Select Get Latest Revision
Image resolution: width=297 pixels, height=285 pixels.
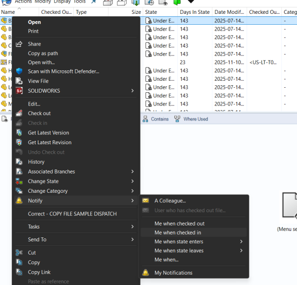click(x=49, y=143)
